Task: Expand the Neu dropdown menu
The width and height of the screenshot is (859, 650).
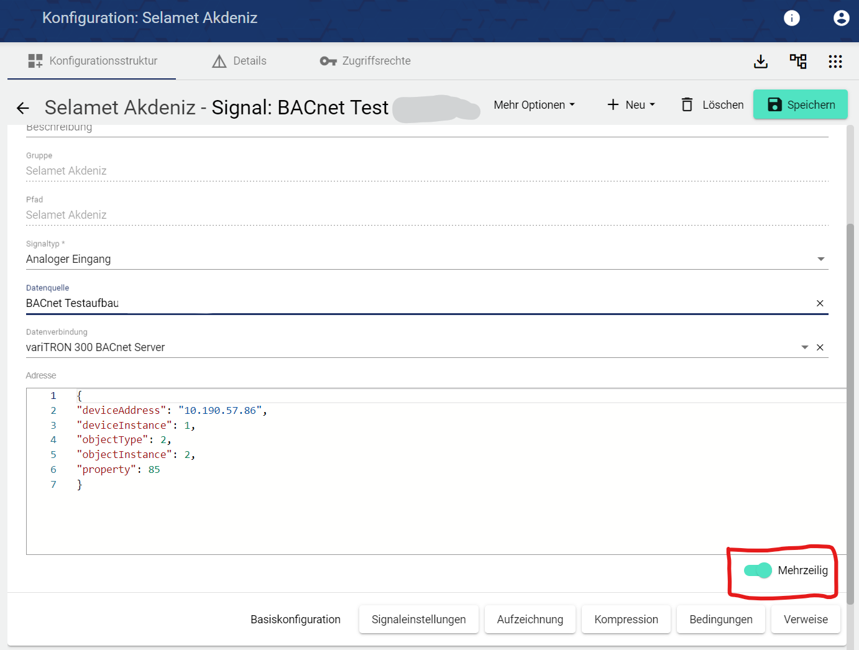Action: tap(631, 105)
